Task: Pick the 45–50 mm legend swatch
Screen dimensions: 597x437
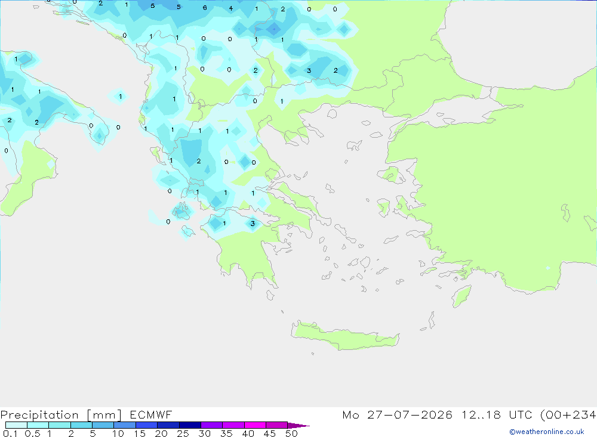Action: tap(276, 425)
